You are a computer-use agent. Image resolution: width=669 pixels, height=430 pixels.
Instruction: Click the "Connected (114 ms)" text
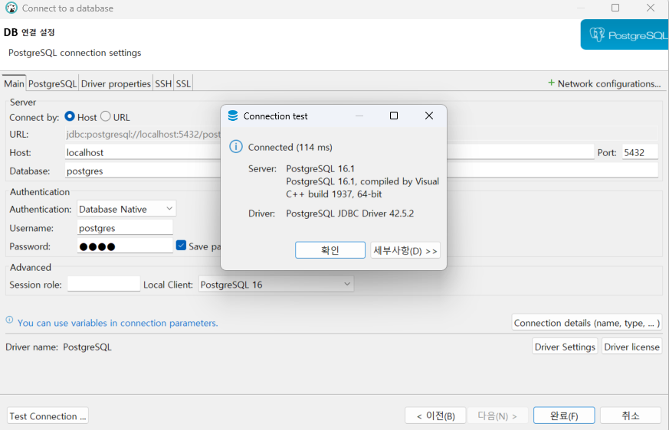pos(290,147)
